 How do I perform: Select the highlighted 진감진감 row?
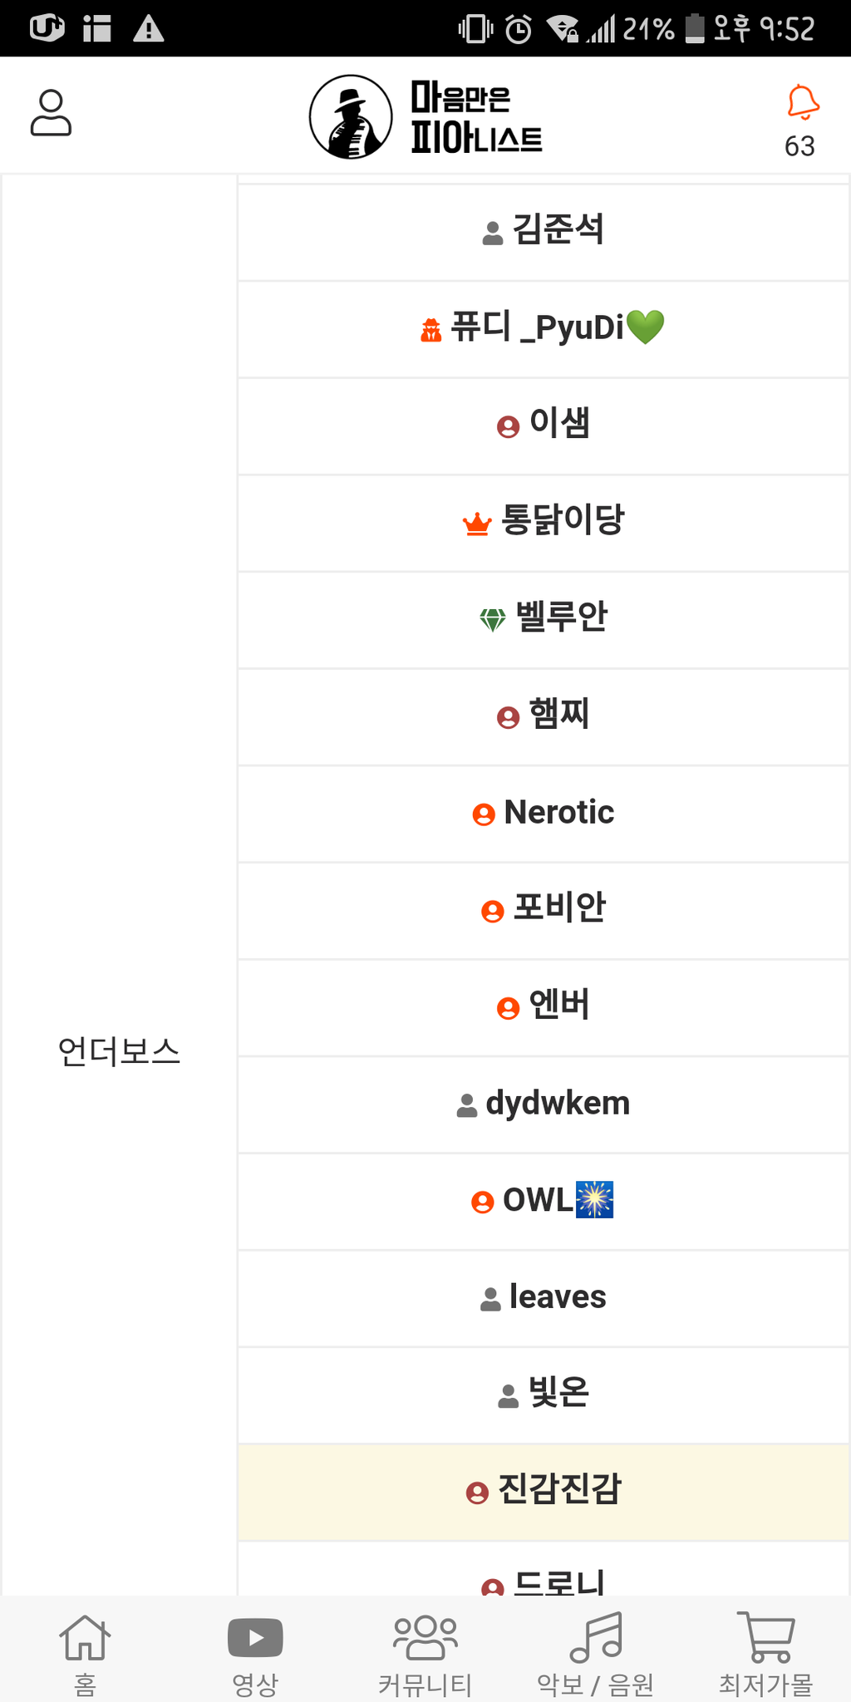(x=544, y=1491)
